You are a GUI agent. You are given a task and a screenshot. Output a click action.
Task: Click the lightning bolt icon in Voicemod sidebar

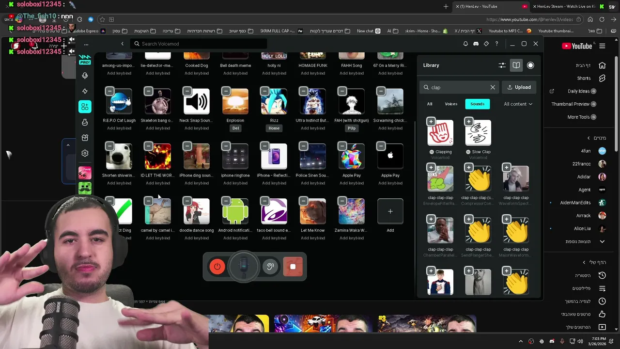pyautogui.click(x=85, y=91)
